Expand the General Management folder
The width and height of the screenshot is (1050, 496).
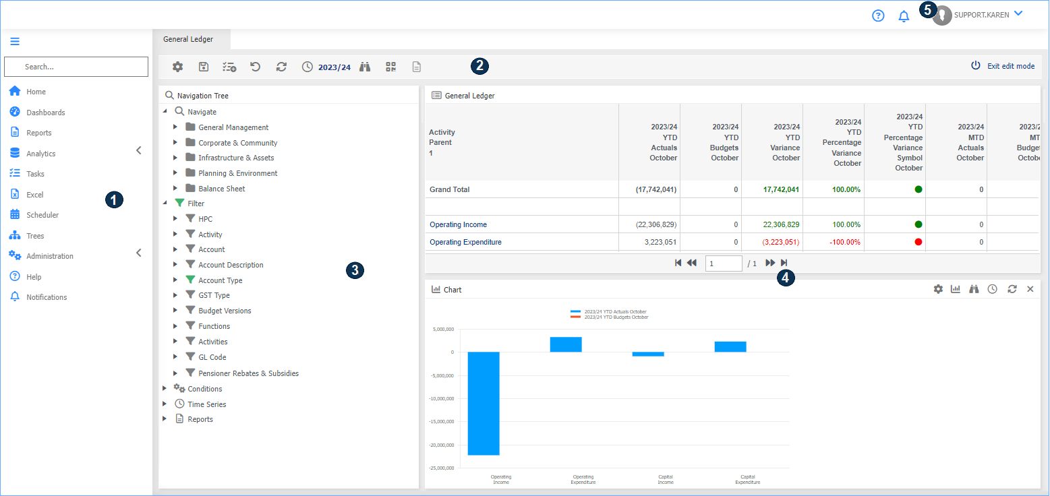[175, 127]
